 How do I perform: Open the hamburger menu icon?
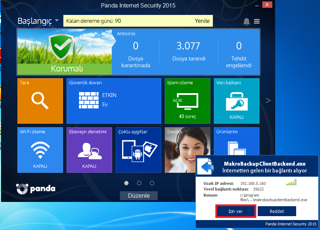[257, 21]
